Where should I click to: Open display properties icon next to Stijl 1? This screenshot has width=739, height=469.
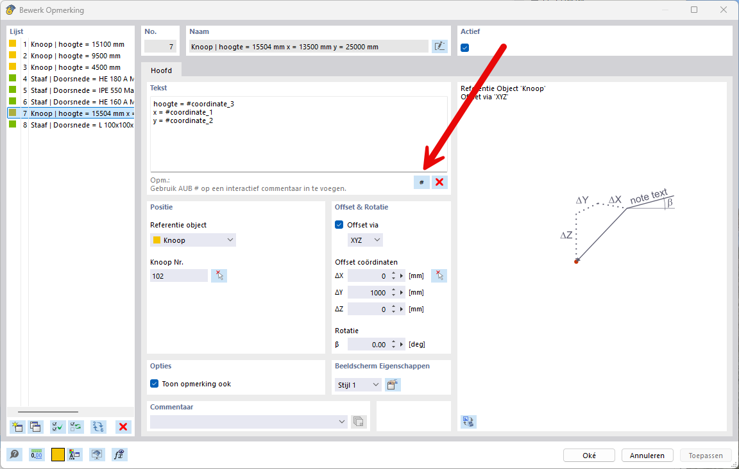point(392,385)
